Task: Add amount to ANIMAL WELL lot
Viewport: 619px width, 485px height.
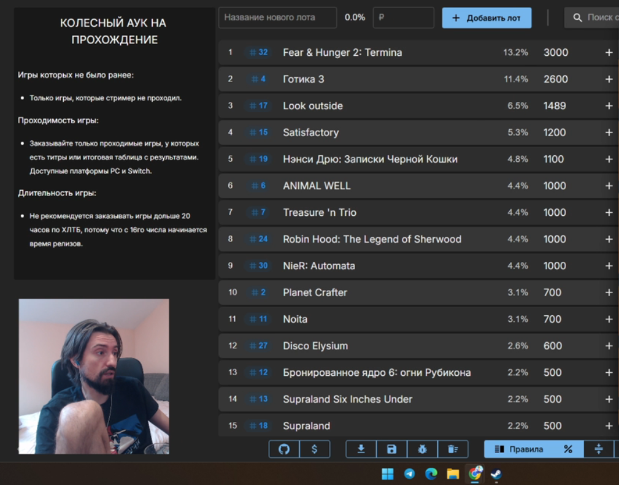Action: [609, 185]
